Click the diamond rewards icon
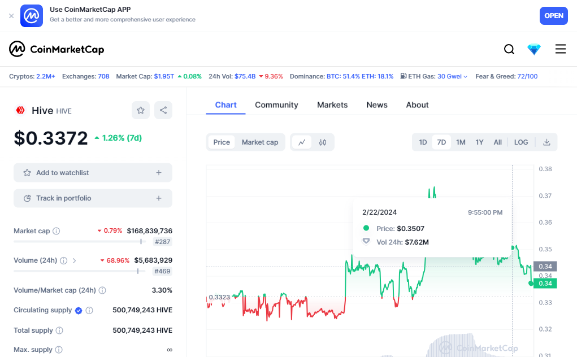 (534, 50)
